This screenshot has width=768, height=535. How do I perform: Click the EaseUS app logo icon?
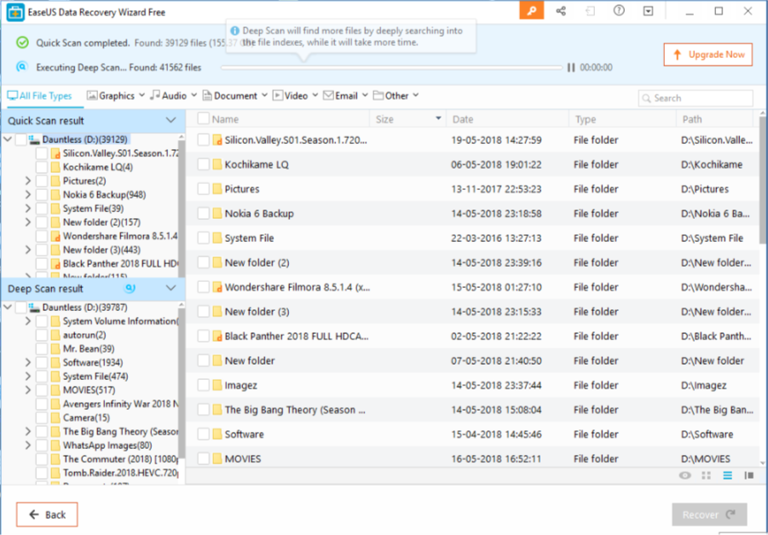(15, 12)
